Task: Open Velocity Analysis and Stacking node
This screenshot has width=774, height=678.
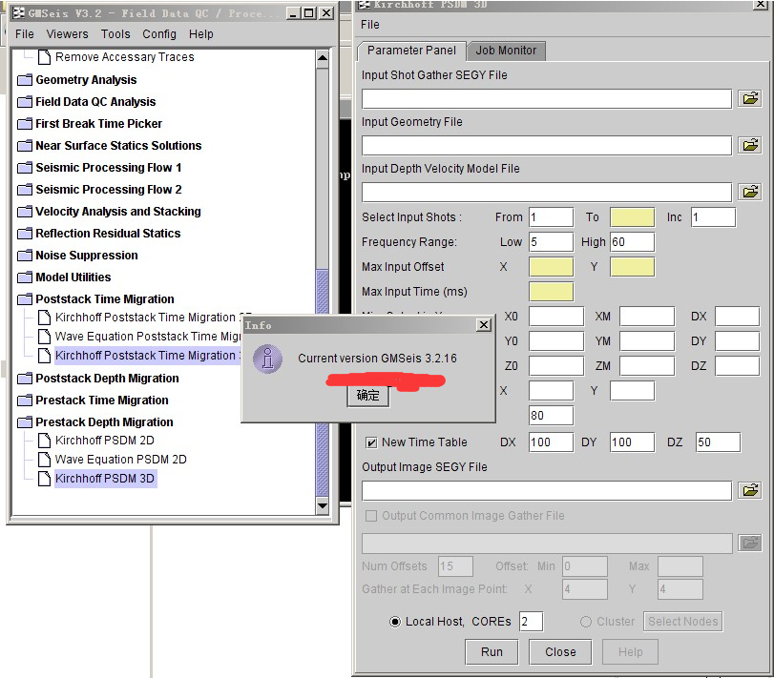Action: tap(118, 212)
